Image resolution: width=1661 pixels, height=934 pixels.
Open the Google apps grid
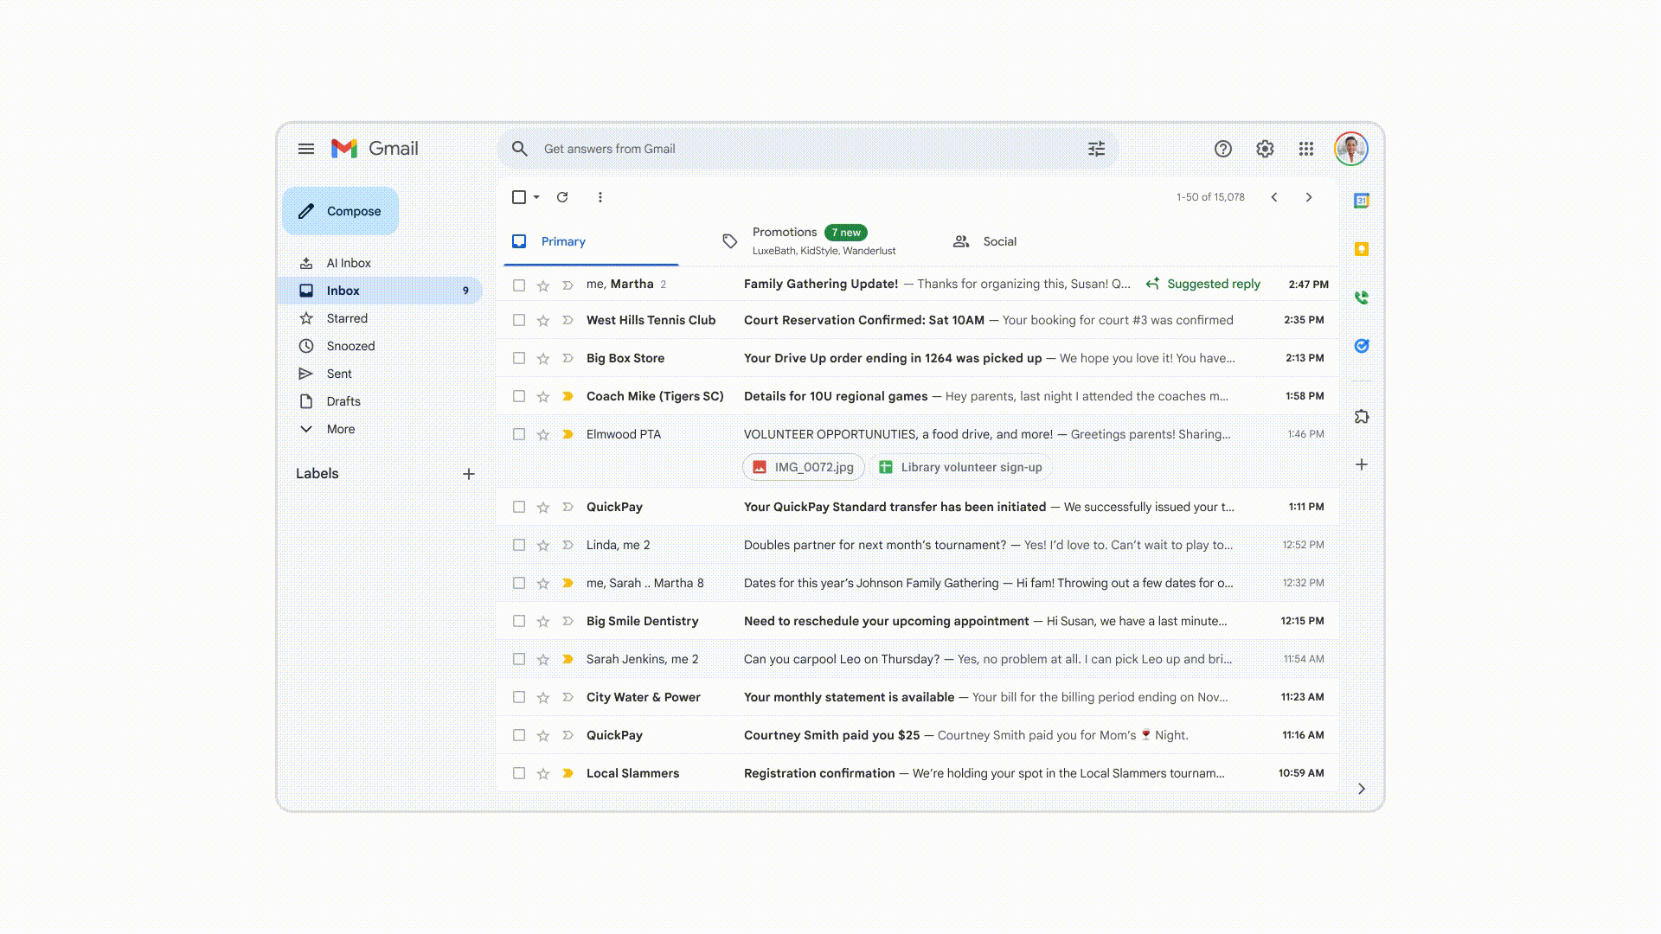[1306, 149]
